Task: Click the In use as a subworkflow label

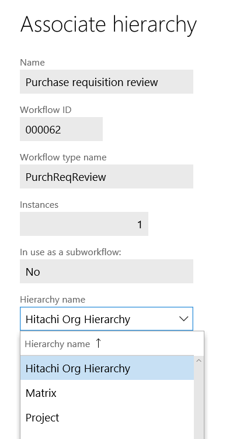Action: point(71,252)
